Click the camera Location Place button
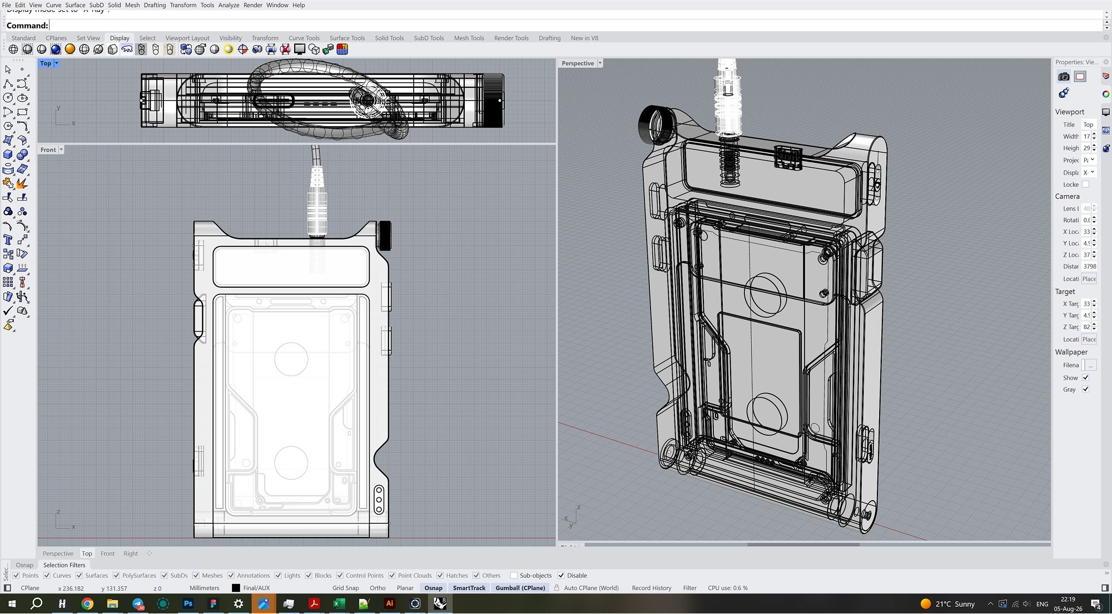Screen dimensions: 1112x614 (1089, 279)
